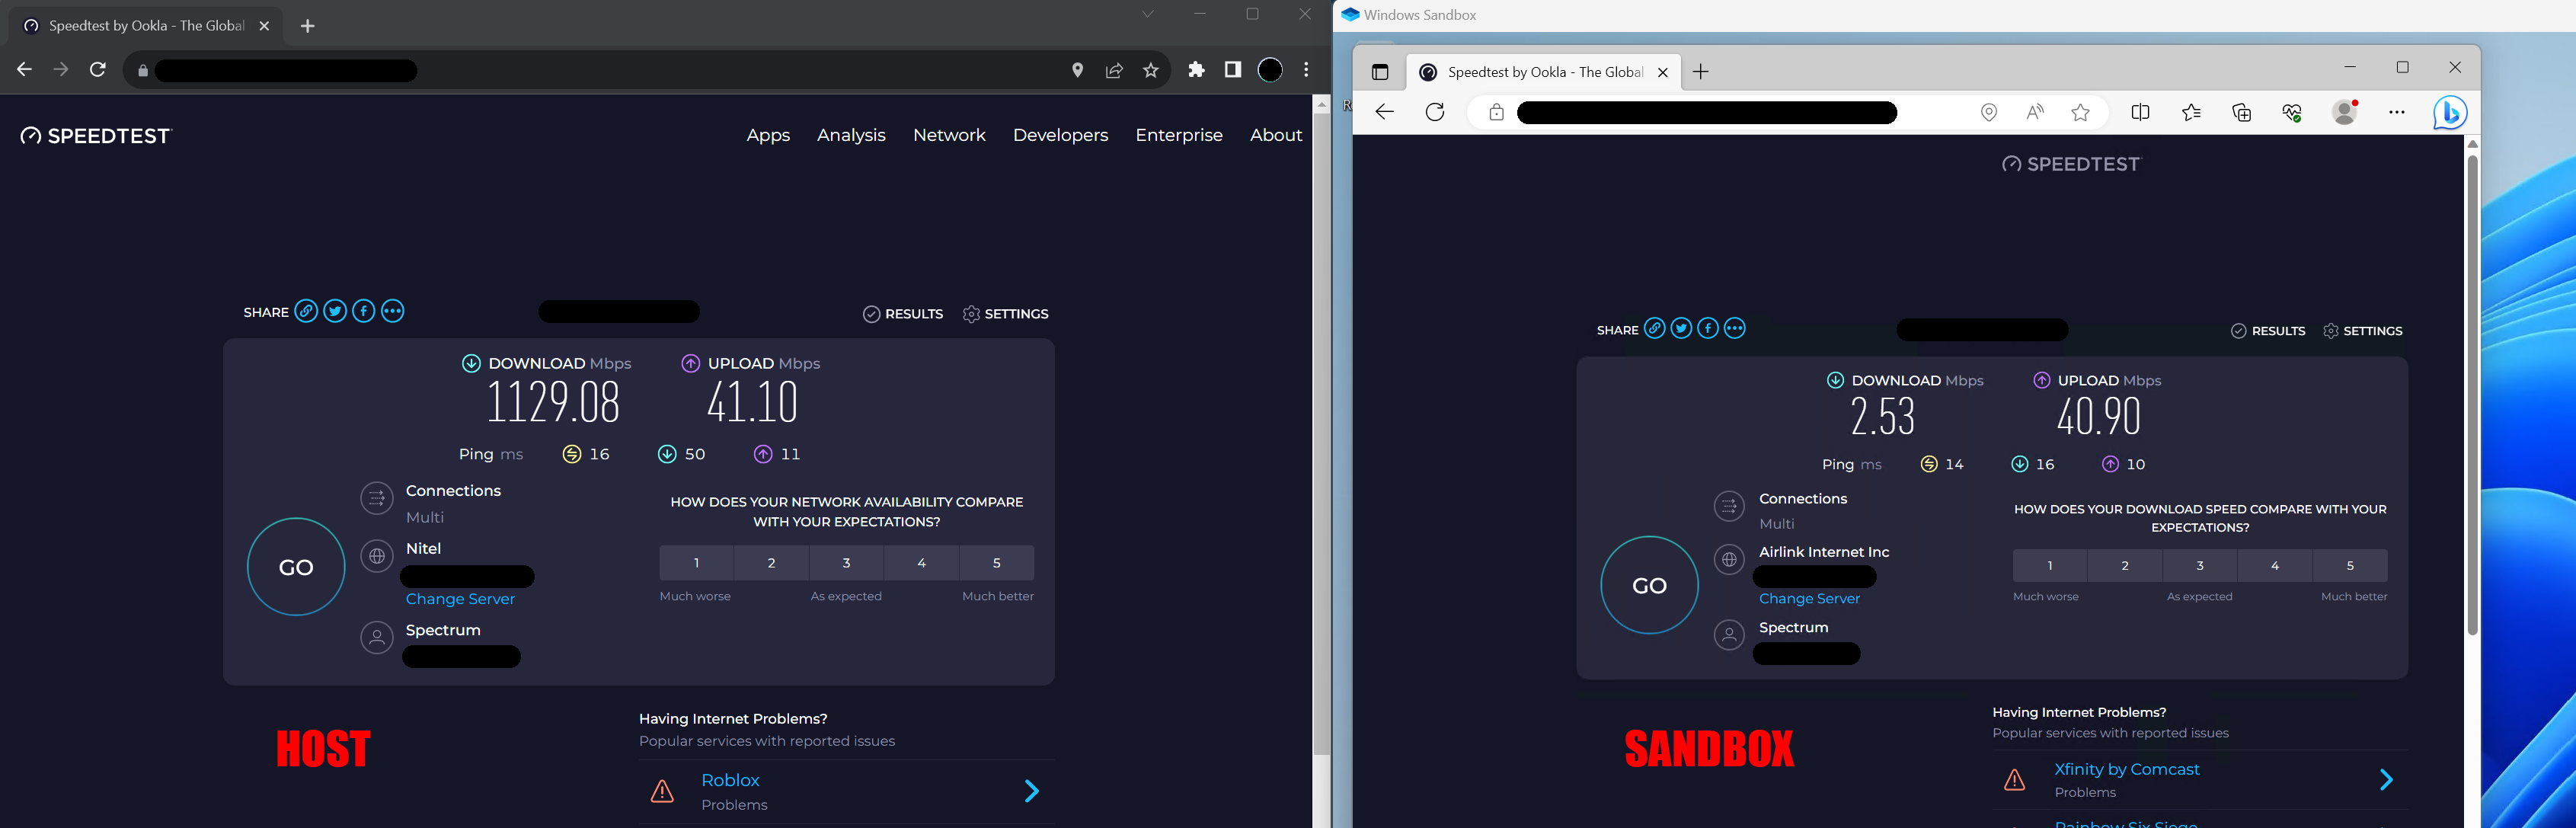Viewport: 2576px width, 828px height.
Task: Click the Connections mode icon on host Speedtest
Action: (x=377, y=498)
